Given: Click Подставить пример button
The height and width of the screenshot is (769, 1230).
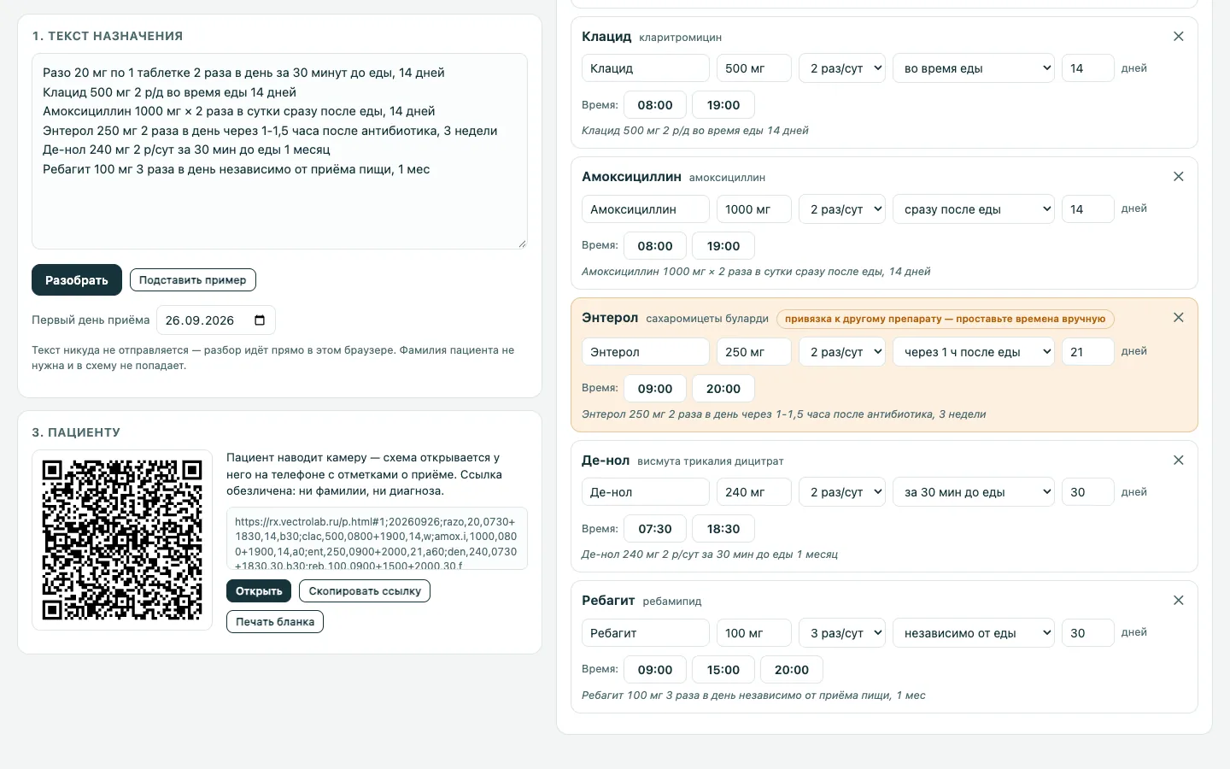Looking at the screenshot, I should (x=192, y=279).
